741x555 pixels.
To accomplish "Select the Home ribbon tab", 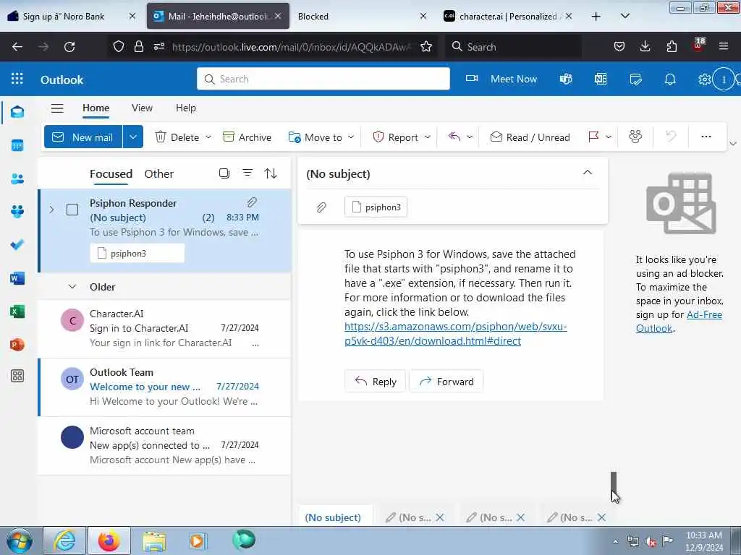I will pos(96,108).
